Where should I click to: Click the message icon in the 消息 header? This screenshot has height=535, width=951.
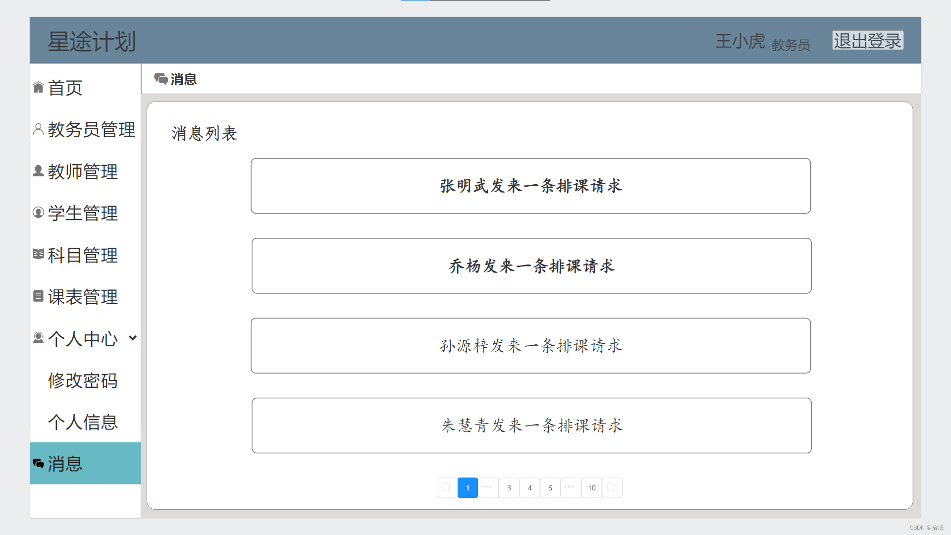(160, 79)
